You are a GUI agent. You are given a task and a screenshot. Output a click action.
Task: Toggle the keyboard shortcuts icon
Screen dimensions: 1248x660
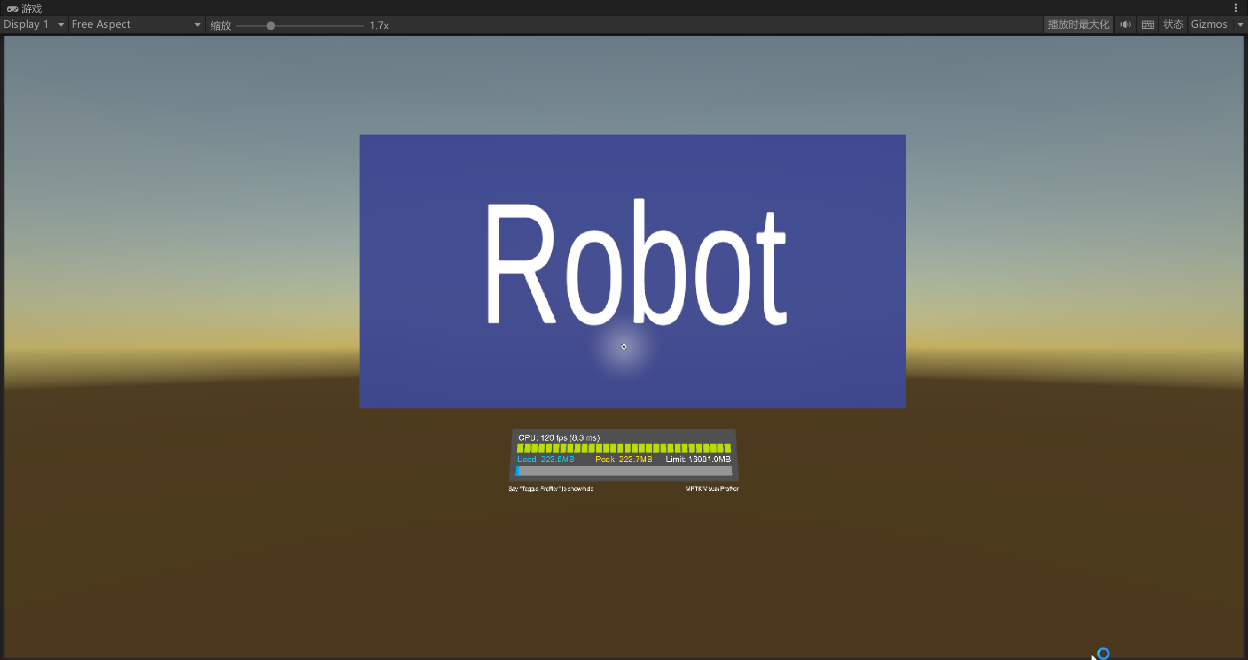click(x=1148, y=24)
